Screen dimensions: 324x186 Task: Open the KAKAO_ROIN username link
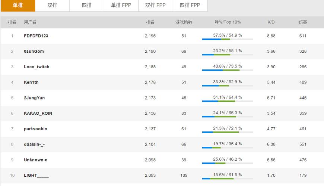click(38, 113)
